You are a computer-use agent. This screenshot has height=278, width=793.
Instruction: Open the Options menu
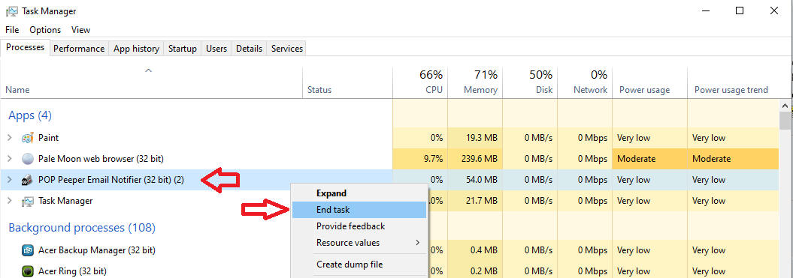45,30
